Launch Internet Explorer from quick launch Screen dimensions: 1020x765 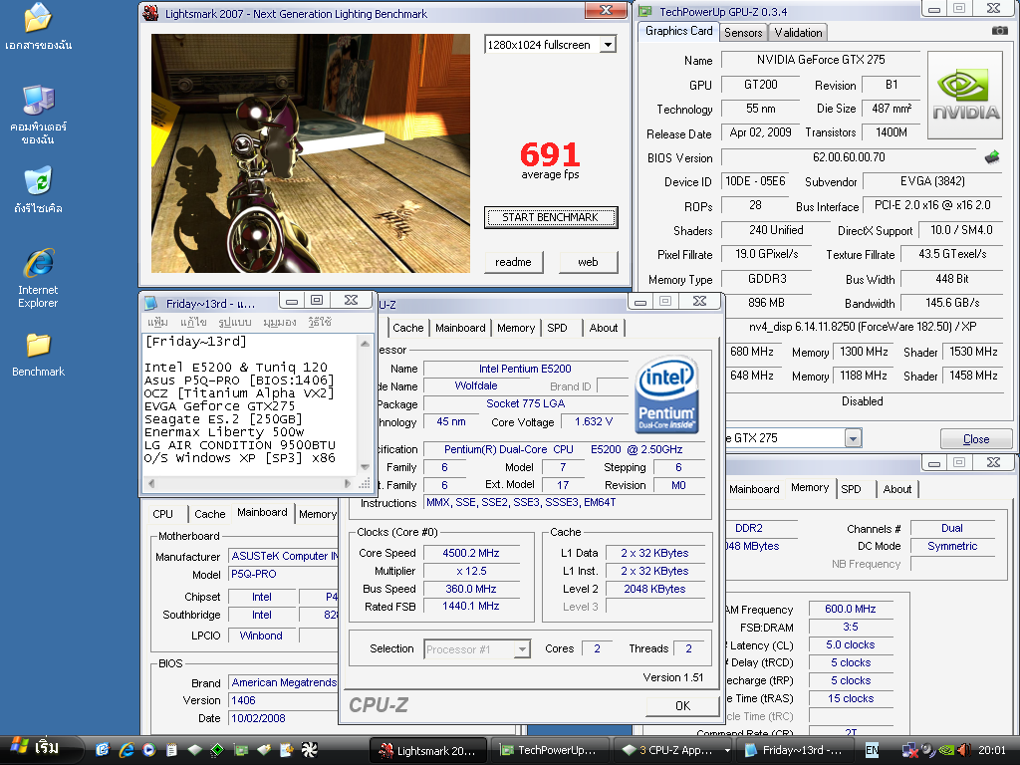pyautogui.click(x=127, y=750)
